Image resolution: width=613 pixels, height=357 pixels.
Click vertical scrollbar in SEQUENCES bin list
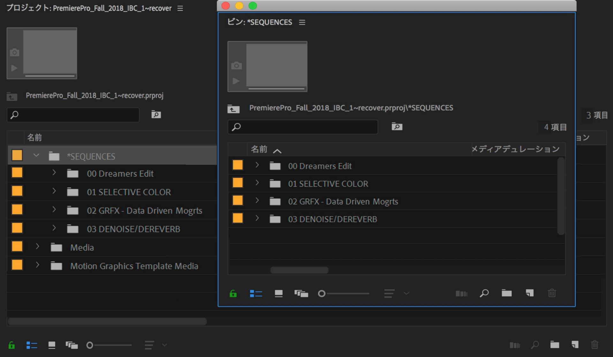point(561,196)
